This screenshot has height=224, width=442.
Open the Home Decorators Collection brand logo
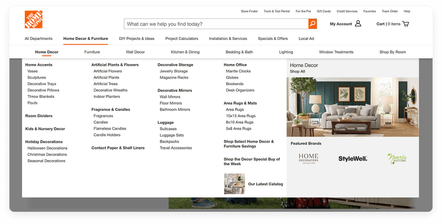pos(308,159)
